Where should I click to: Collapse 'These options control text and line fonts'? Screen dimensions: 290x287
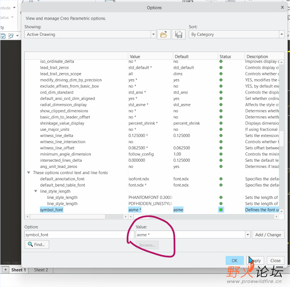pyautogui.click(x=29, y=172)
